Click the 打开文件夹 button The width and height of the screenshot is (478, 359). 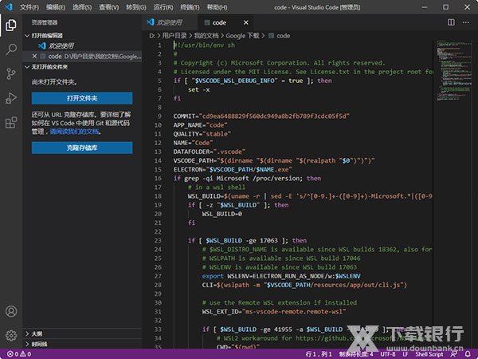pyautogui.click(x=82, y=98)
